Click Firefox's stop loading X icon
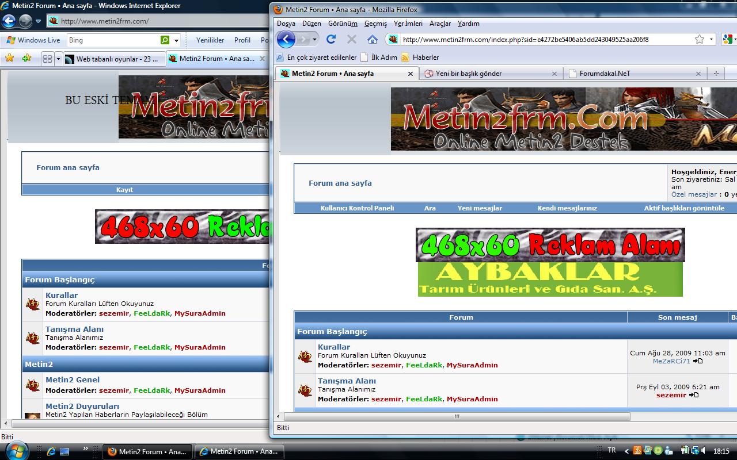737x460 pixels. click(x=352, y=39)
